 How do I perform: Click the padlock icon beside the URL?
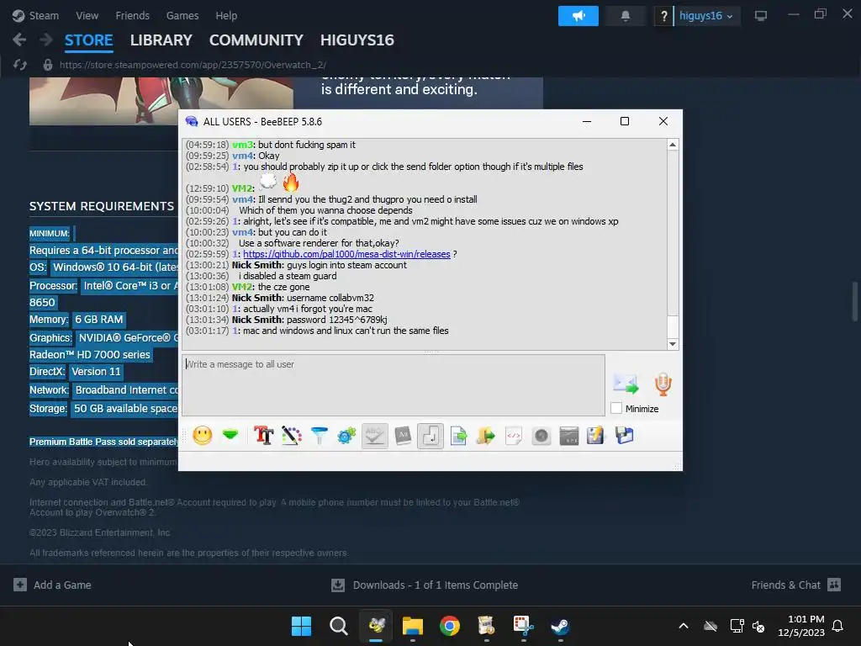[48, 65]
